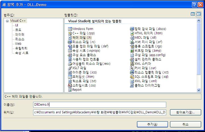Image resolution: width=205 pixels, height=132 pixels.
Task: Select the SQL 스크립트 파일 (.sql) icon
Action: pos(132,77)
